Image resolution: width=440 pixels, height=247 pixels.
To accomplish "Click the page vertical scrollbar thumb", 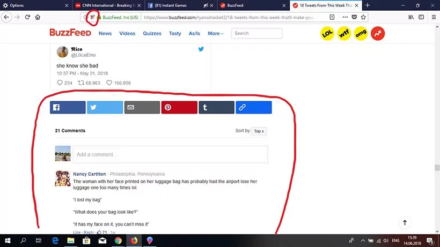I will coord(437,168).
